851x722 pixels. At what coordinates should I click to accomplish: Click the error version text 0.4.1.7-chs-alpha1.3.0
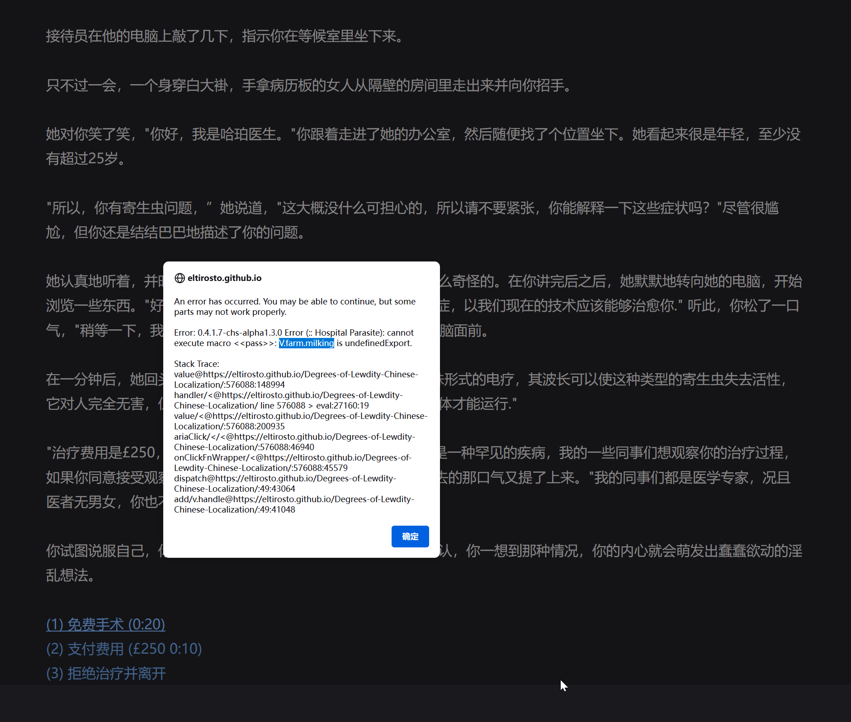click(239, 332)
